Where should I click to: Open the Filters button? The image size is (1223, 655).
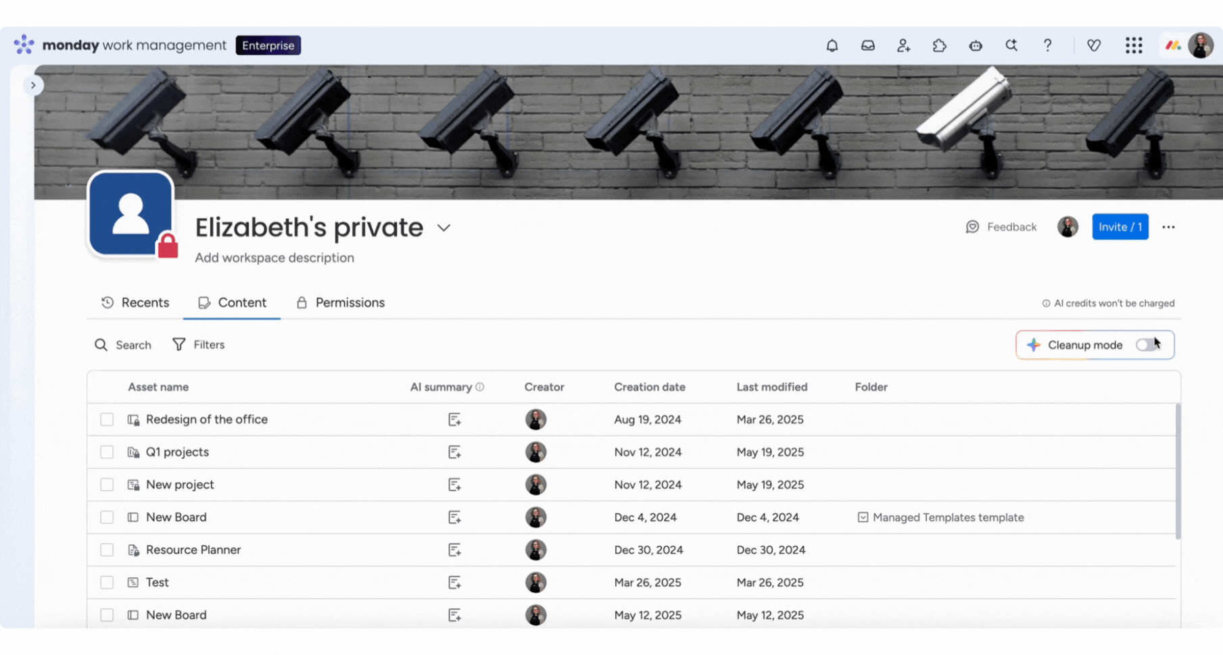199,345
